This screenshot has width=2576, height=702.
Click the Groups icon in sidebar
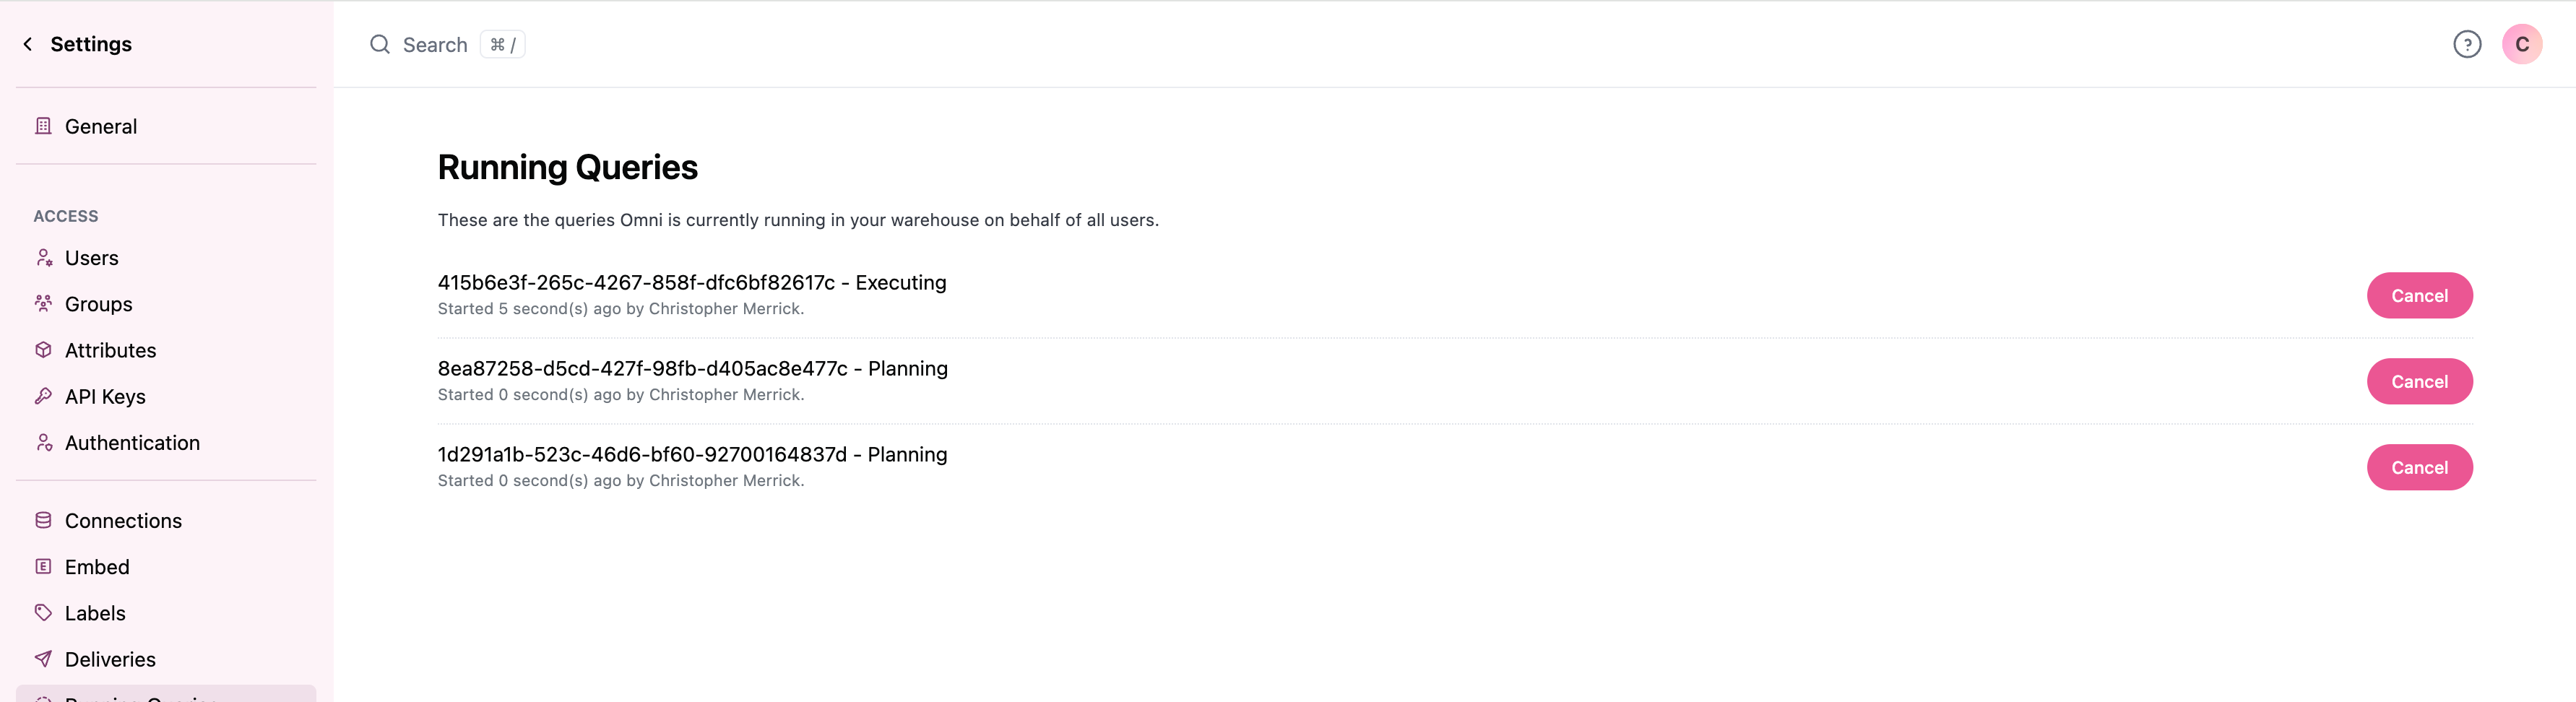(x=43, y=304)
